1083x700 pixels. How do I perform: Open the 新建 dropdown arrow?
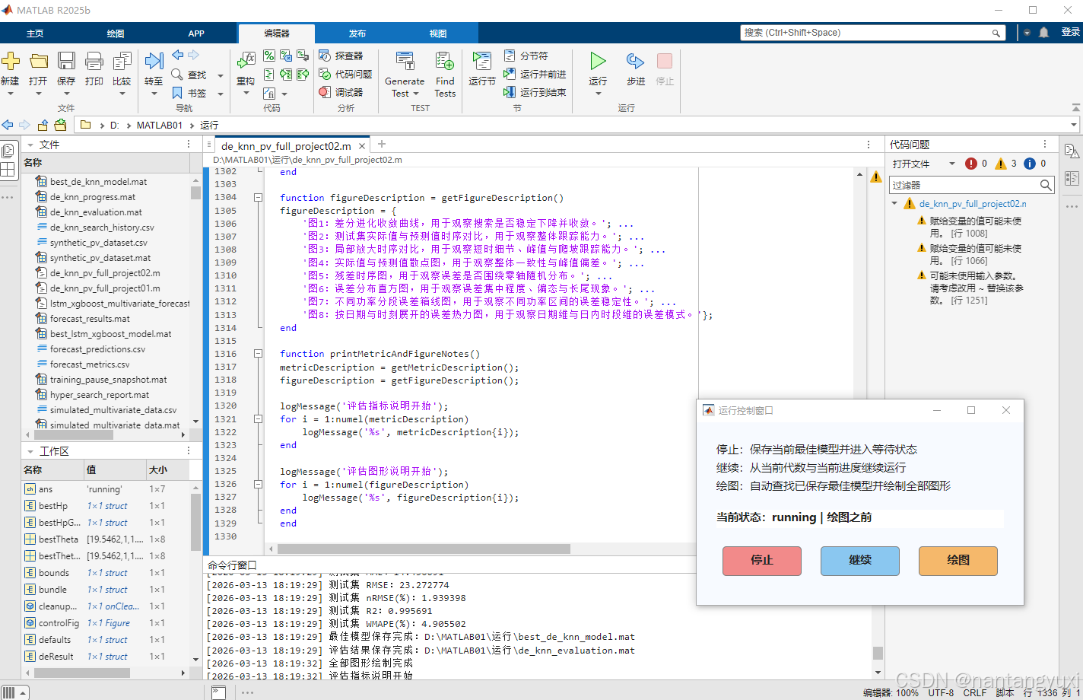point(11,94)
